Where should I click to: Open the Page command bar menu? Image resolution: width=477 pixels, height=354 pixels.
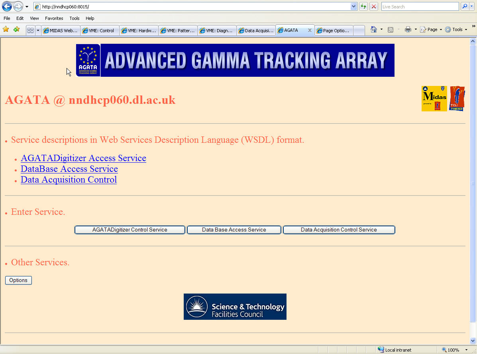pos(431,29)
